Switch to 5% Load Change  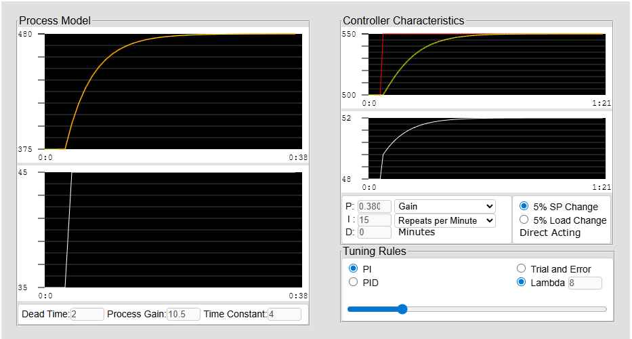tap(524, 220)
